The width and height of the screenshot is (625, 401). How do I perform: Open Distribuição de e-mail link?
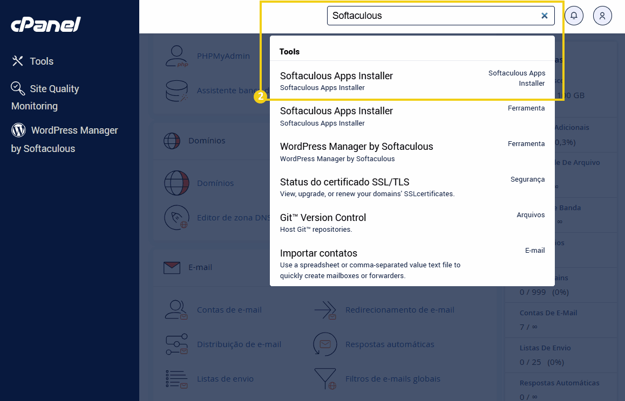(239, 344)
